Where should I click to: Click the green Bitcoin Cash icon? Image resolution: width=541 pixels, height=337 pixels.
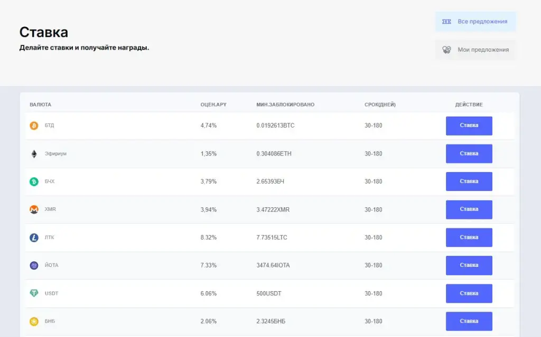tap(34, 181)
